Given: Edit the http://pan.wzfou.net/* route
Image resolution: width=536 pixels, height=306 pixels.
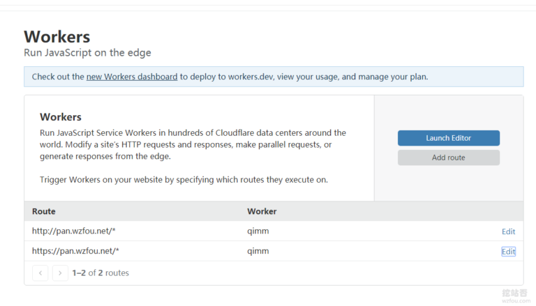Looking at the screenshot, I should (508, 231).
